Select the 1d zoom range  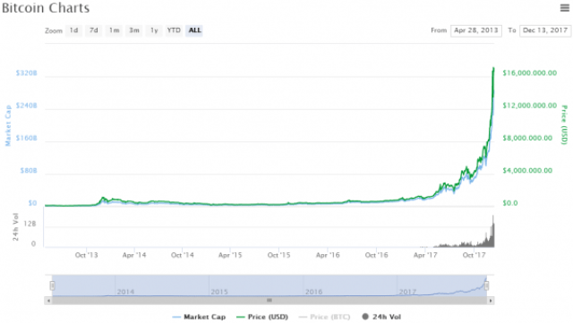[x=73, y=30]
